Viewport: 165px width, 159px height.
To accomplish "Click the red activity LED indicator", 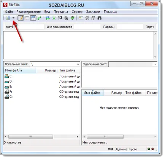I will tap(152, 149).
